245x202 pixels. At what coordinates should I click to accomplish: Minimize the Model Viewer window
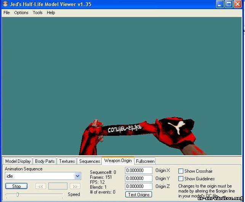tap(220, 4)
